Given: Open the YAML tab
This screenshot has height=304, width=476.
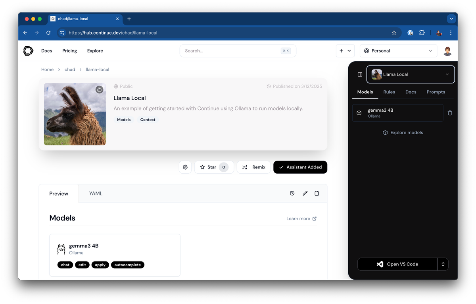Looking at the screenshot, I should [95, 193].
